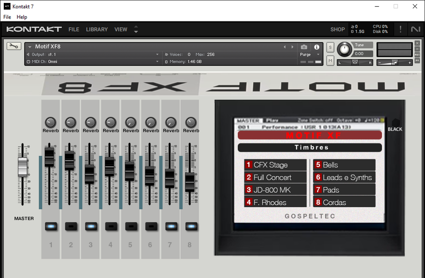Viewport: 425px width, 278px height.
Task: Open instrument info icon
Action: [x=317, y=47]
